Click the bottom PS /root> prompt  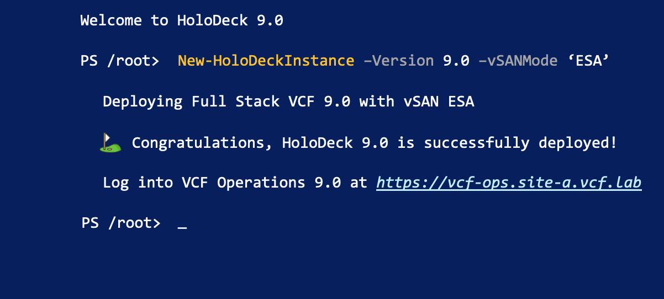coord(120,223)
